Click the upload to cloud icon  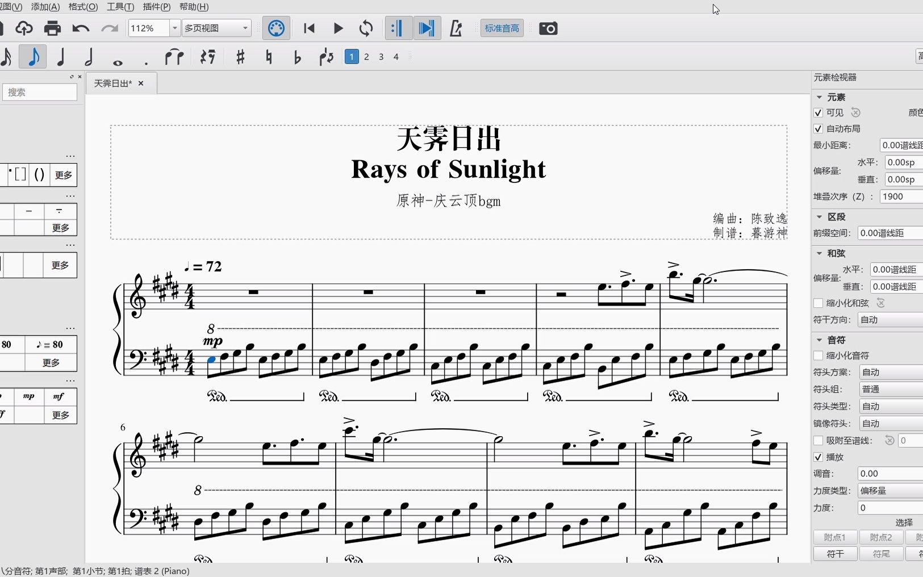tap(24, 28)
